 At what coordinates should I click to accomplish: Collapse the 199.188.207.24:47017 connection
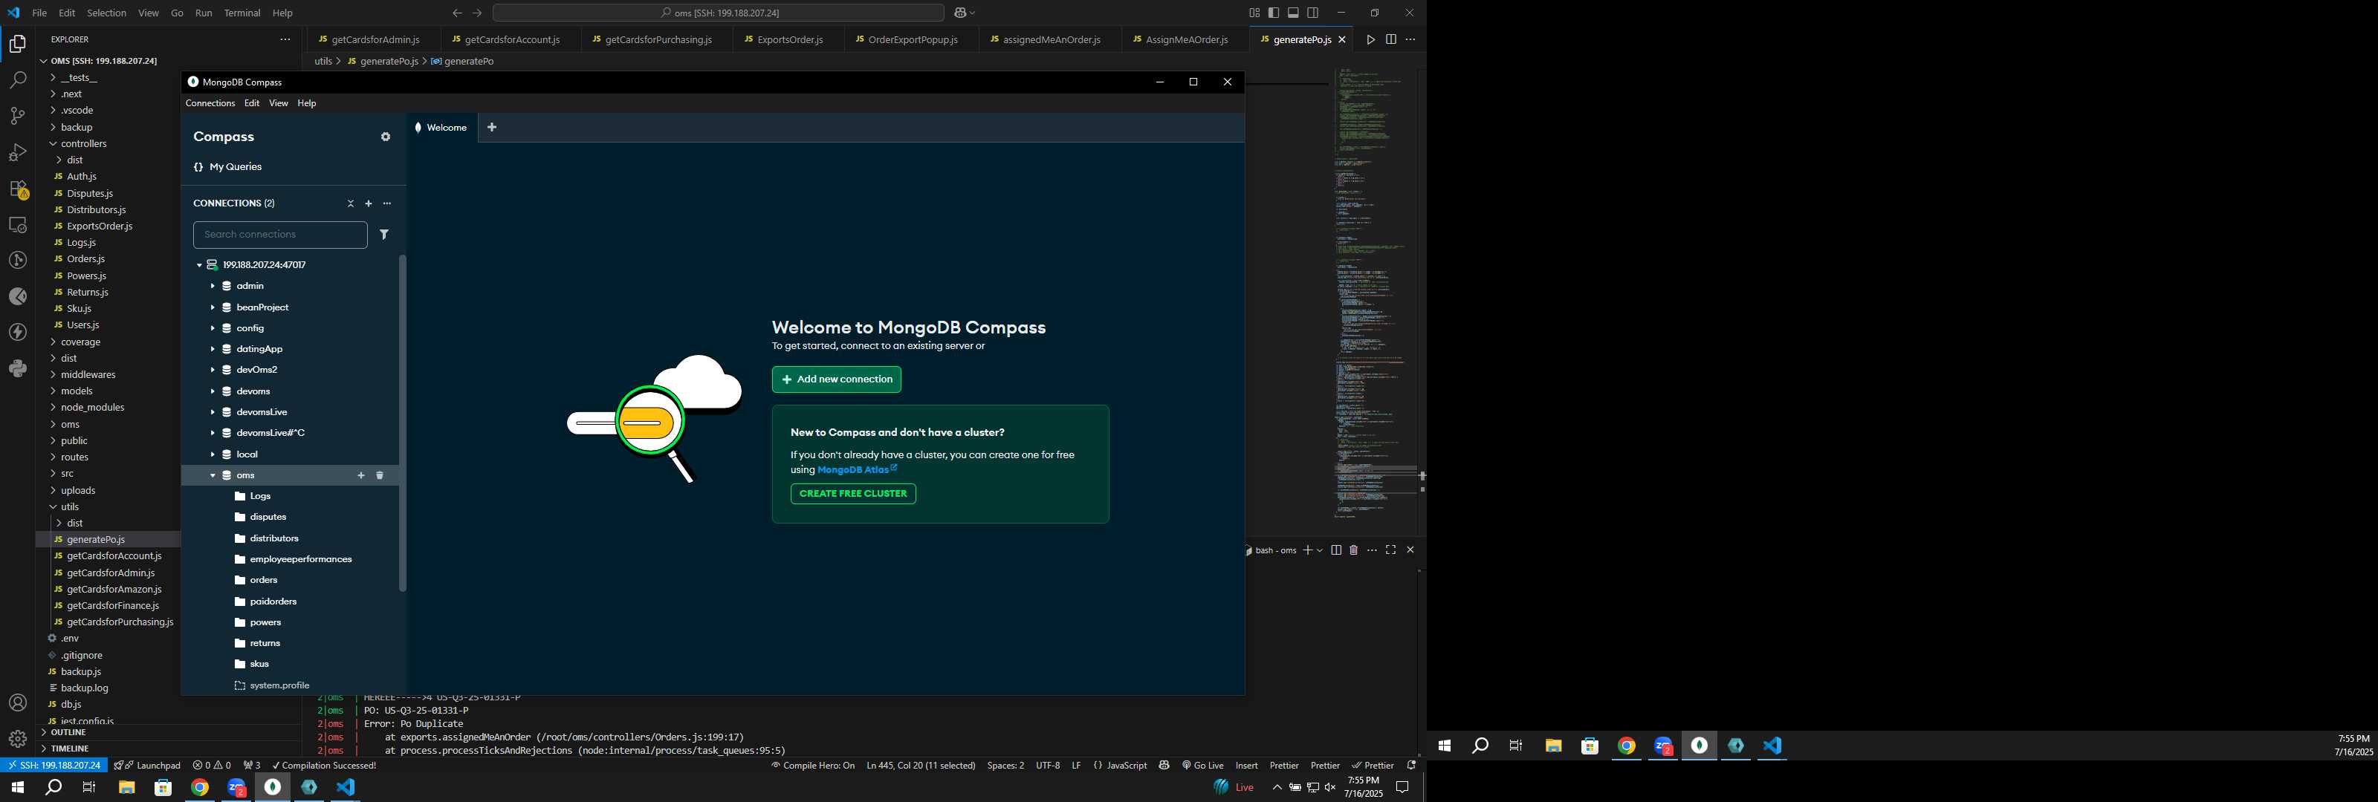click(x=198, y=265)
